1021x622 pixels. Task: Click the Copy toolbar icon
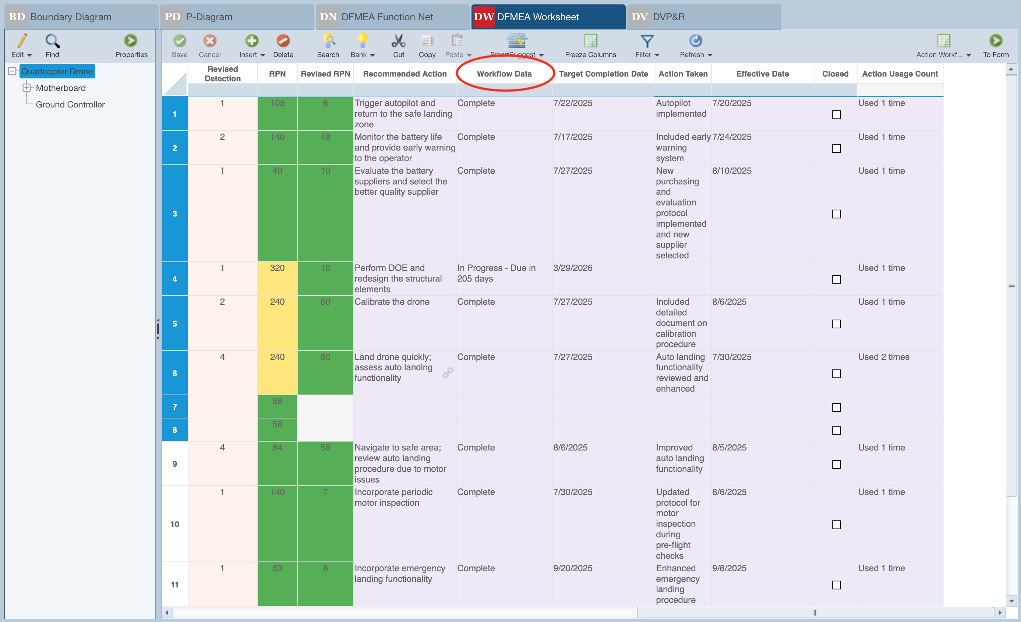coord(427,41)
